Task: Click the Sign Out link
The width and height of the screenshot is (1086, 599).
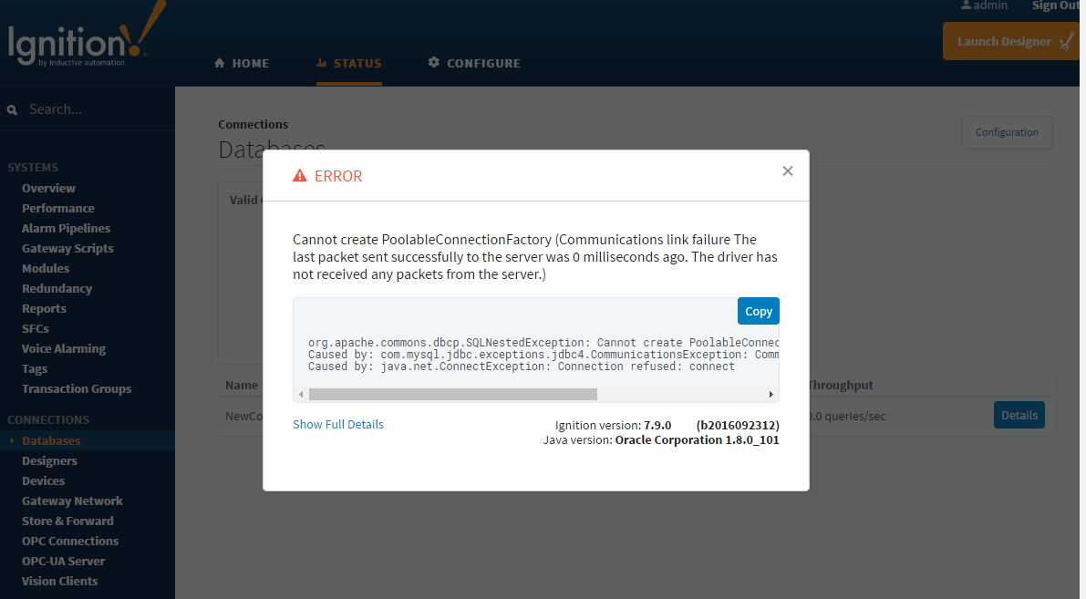Action: 1056,5
